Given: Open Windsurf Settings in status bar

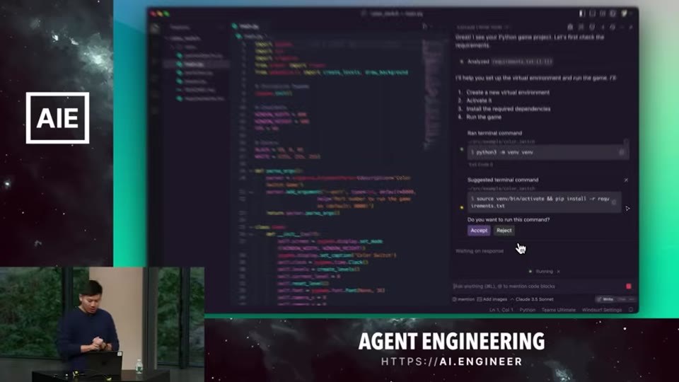Looking at the screenshot, I should tap(601, 310).
